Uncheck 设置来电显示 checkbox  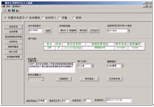pos(6,18)
